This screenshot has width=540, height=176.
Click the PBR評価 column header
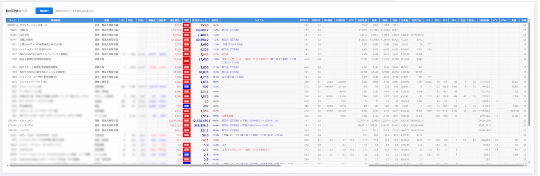(x=340, y=20)
